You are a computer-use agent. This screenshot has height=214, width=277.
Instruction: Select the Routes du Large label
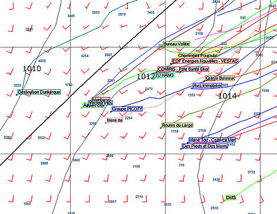(x=177, y=125)
